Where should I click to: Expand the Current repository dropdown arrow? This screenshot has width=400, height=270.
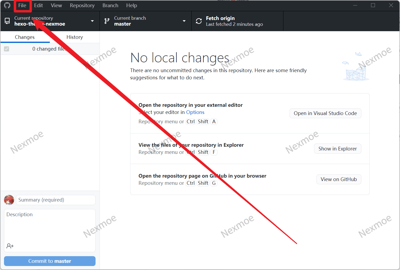92,21
